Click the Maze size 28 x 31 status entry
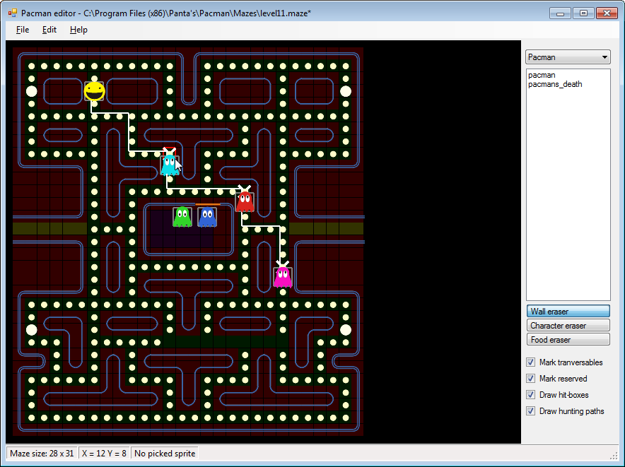Viewport: 625px width, 467px height. 42,454
